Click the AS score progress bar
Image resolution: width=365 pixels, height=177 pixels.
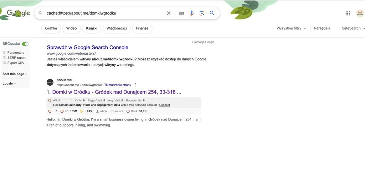(x=66, y=101)
